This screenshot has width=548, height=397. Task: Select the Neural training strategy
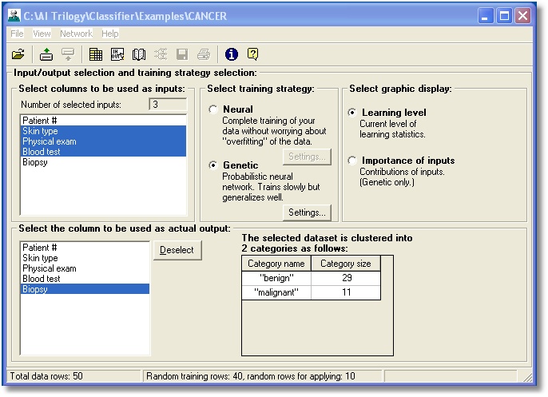coord(213,109)
